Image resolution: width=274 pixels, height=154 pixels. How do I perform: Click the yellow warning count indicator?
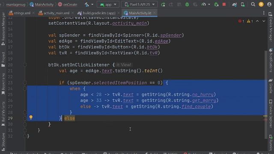[250, 21]
